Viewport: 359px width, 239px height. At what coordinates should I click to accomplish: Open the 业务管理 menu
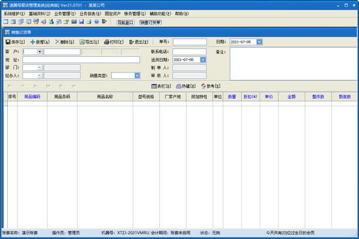click(x=65, y=14)
